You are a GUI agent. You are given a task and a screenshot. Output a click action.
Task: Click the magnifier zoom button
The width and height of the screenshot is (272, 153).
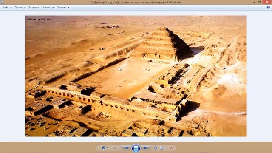click(x=104, y=148)
